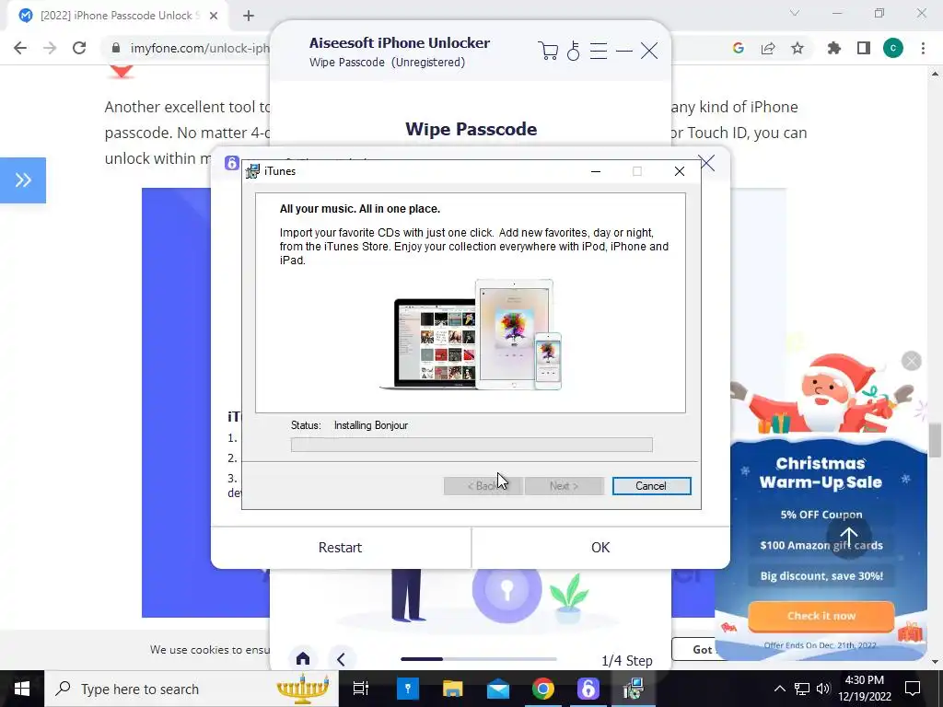
Task: Open Task View on the taskbar
Action: coord(361,689)
